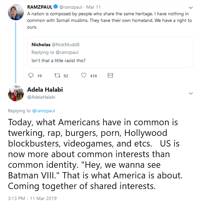The image size is (201, 204).
Task: Expand the chevron menu on RAMZPAUL's tweet
Action: 191,8
